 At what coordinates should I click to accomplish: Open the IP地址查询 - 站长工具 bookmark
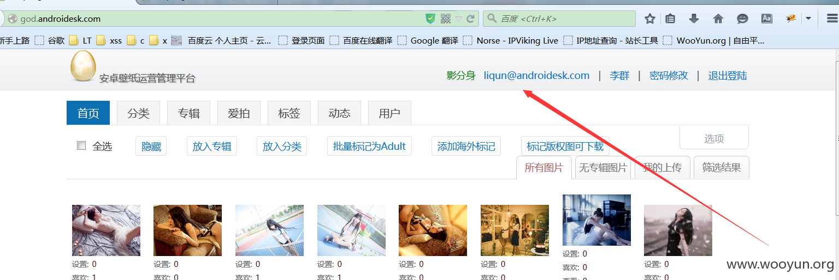coord(611,40)
